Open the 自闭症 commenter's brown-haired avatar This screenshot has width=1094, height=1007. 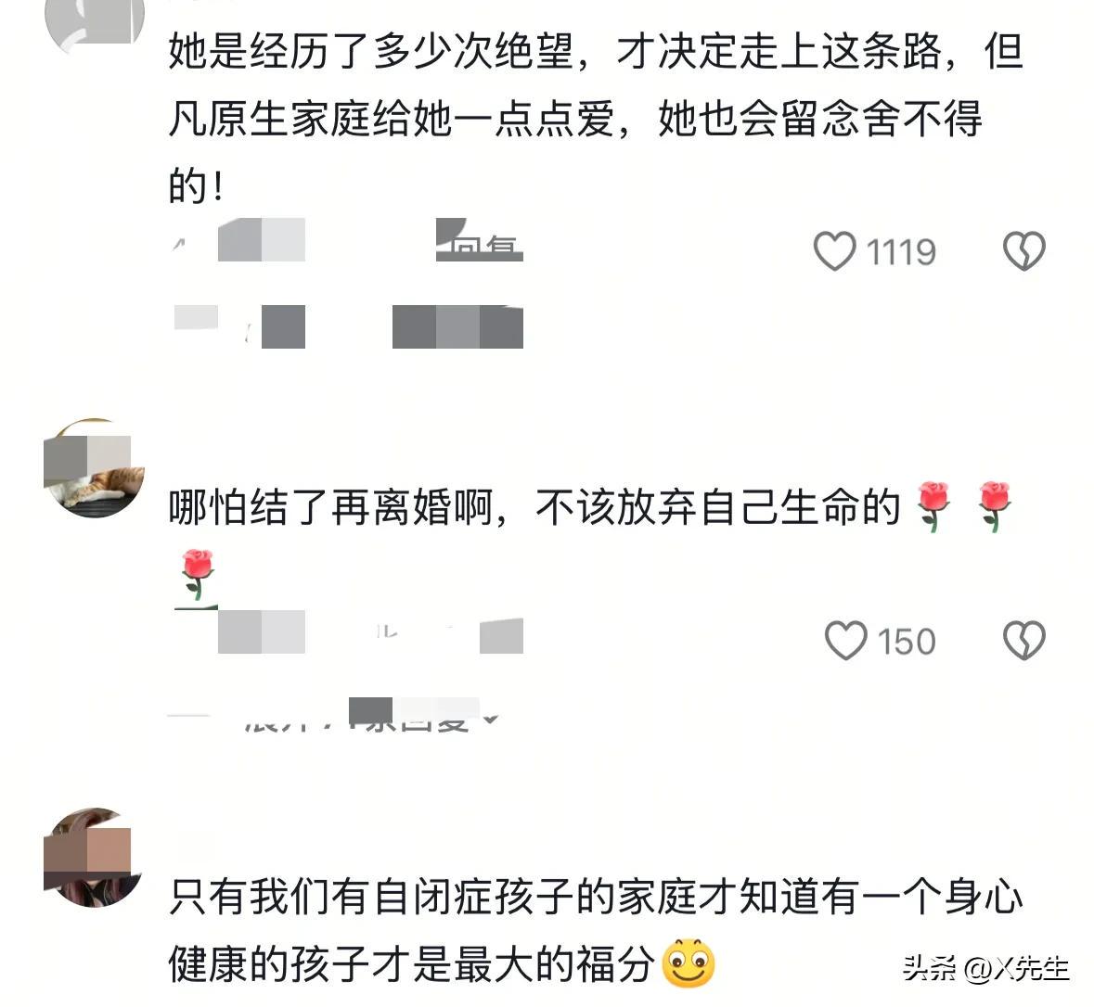click(x=94, y=858)
